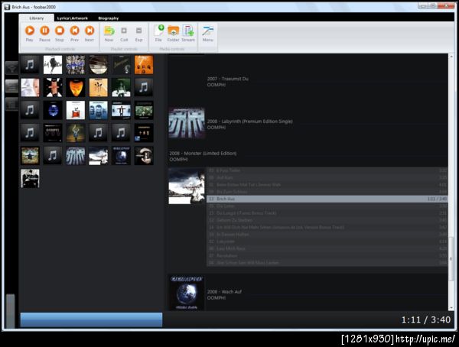Expand all groups with the Exp icon
459x347 pixels.
[138, 31]
